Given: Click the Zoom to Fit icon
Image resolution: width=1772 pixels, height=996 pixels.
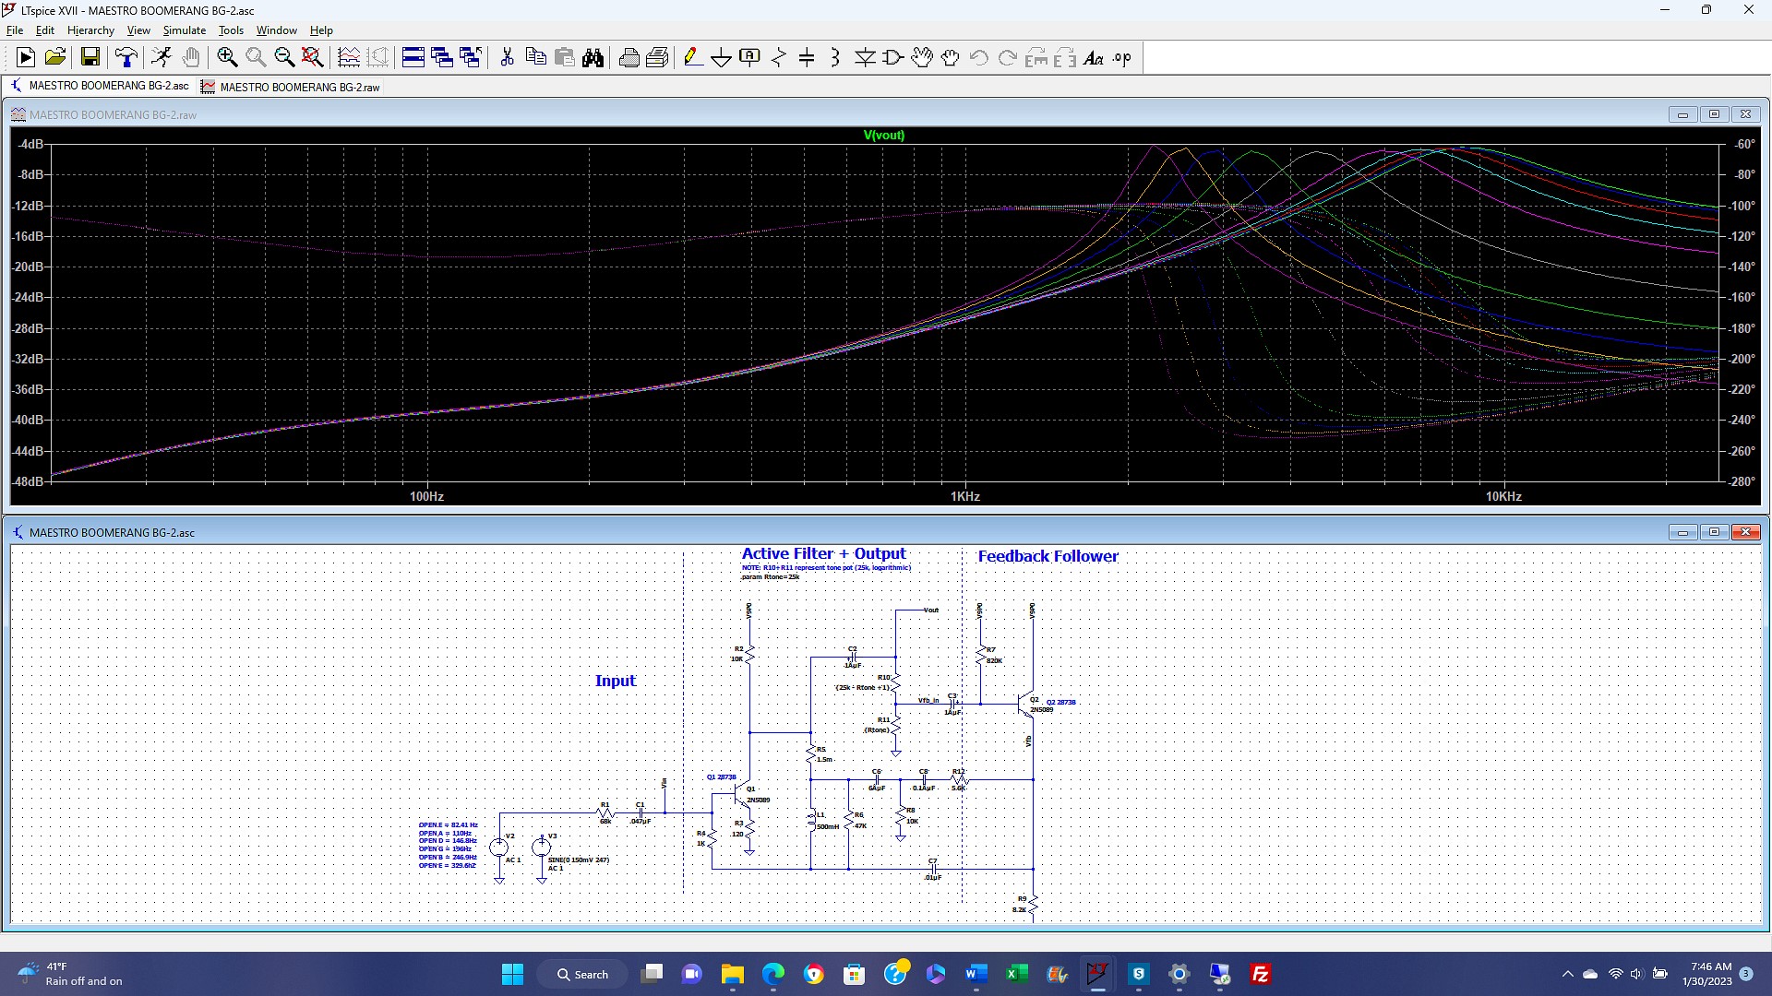Looking at the screenshot, I should (313, 58).
